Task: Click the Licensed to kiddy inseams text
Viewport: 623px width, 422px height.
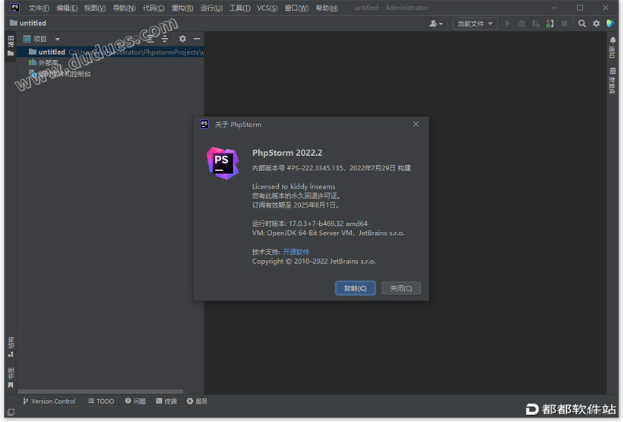Action: click(293, 186)
